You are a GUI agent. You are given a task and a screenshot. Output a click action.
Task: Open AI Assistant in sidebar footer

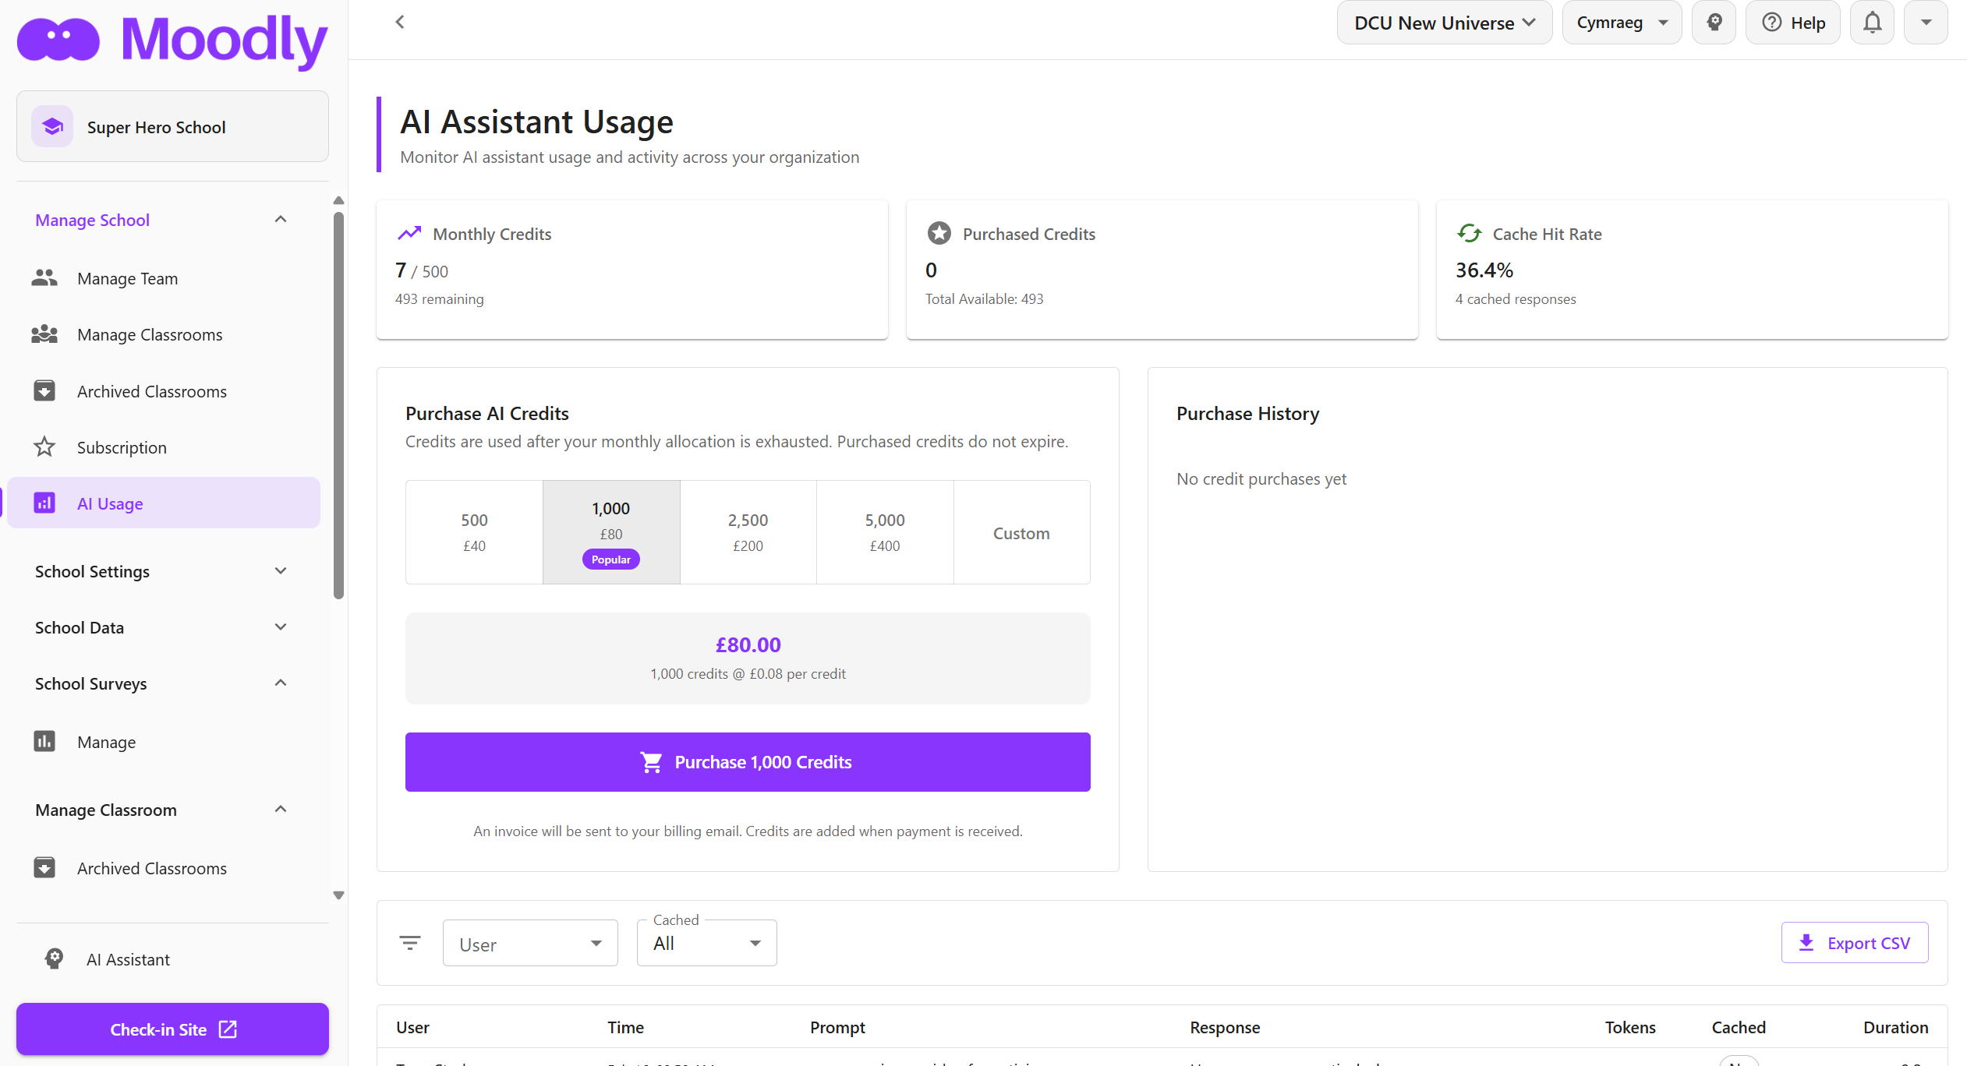[x=128, y=959]
